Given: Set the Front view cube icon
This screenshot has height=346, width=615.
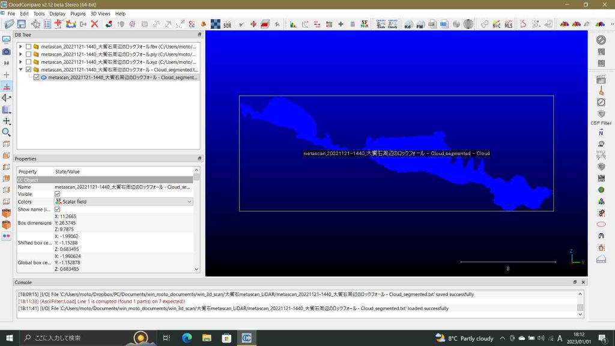Looking at the screenshot, I should coord(6,213).
